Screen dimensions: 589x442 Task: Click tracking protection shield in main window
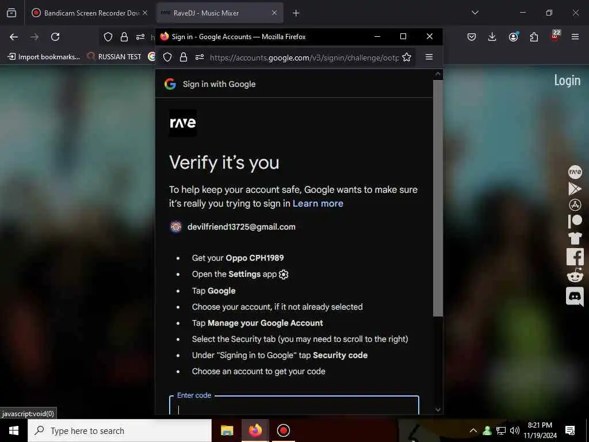point(108,37)
